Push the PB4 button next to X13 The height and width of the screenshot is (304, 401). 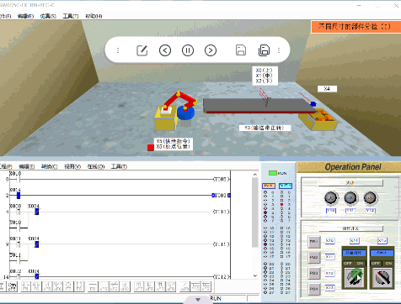314,289
